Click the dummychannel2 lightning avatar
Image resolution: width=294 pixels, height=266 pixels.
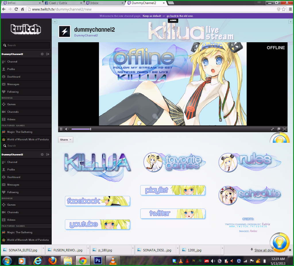[x=65, y=31]
